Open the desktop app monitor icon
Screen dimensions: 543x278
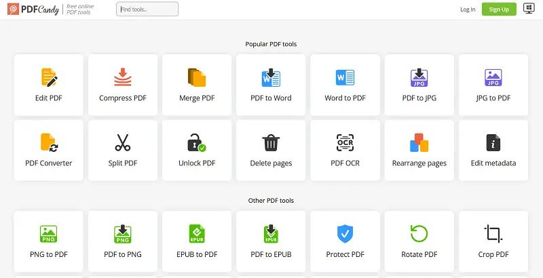[529, 9]
